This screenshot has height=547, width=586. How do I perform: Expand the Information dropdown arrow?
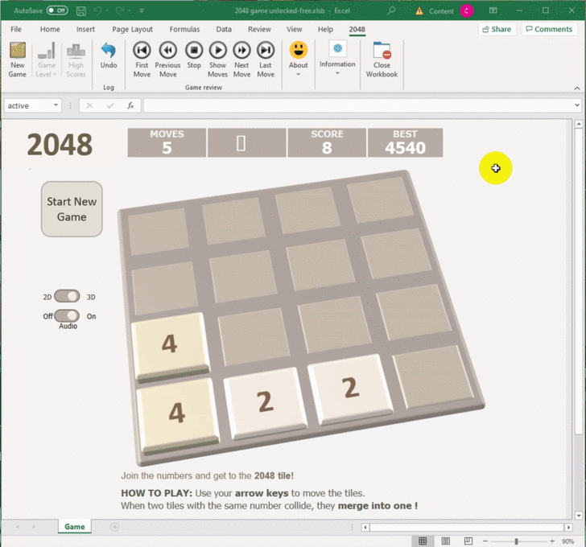pos(337,73)
